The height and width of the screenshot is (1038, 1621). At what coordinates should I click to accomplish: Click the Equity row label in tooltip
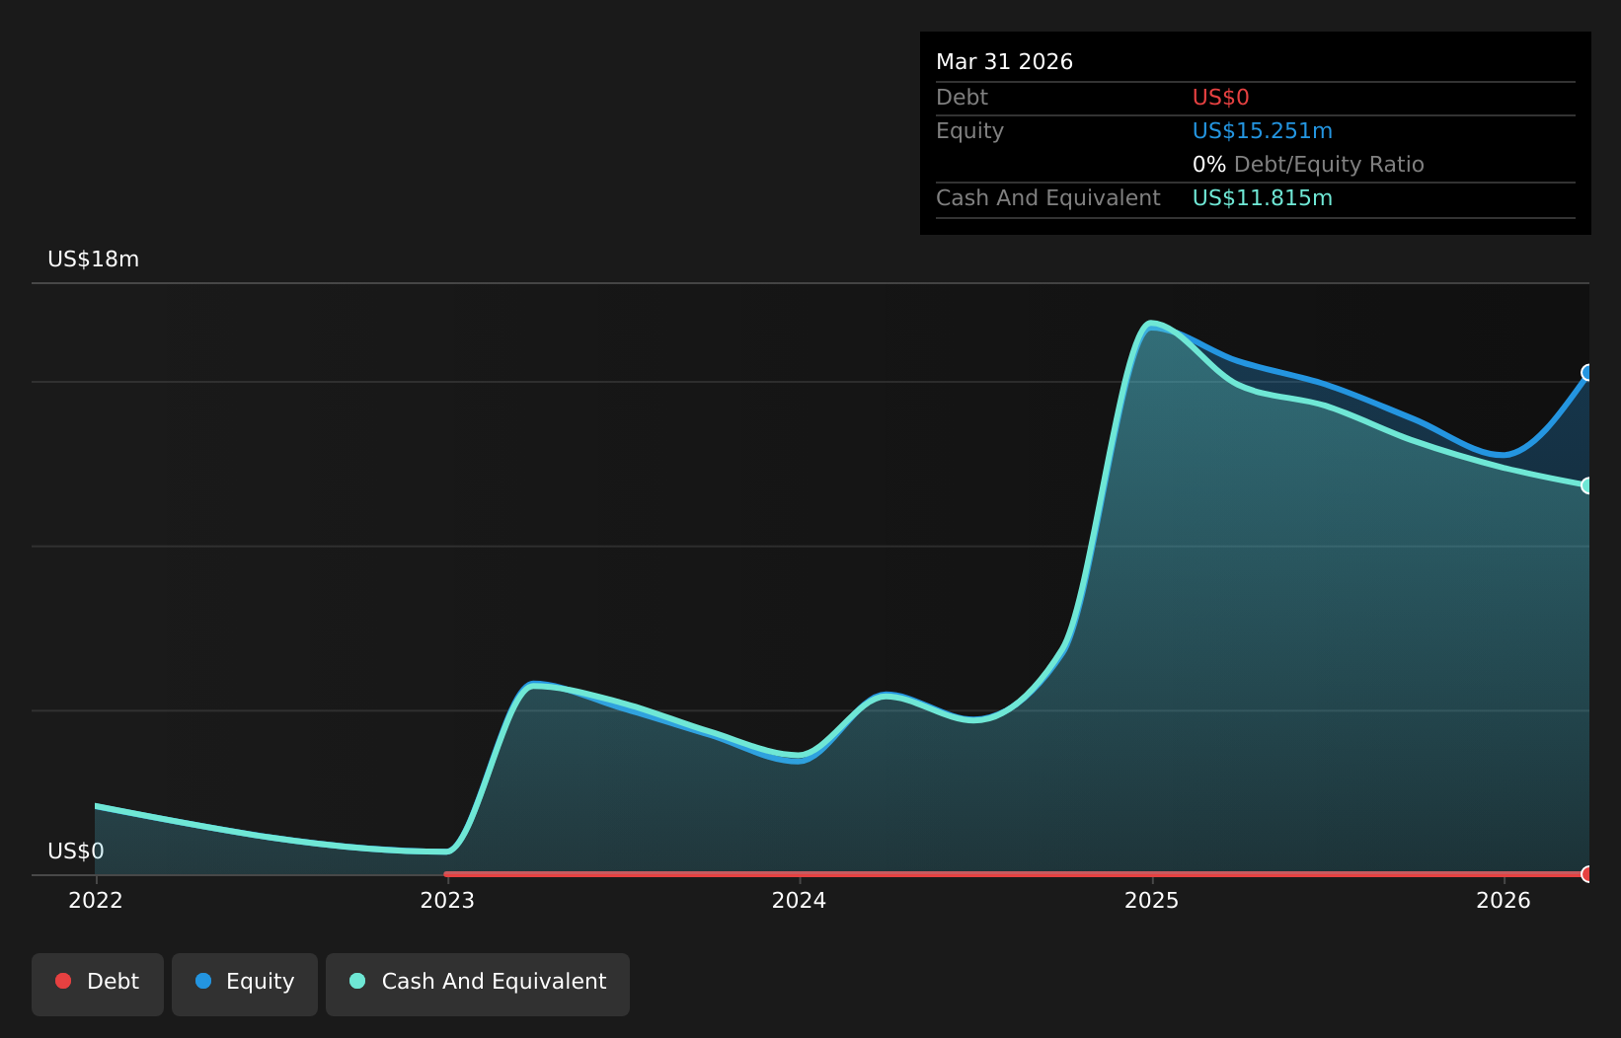(969, 131)
